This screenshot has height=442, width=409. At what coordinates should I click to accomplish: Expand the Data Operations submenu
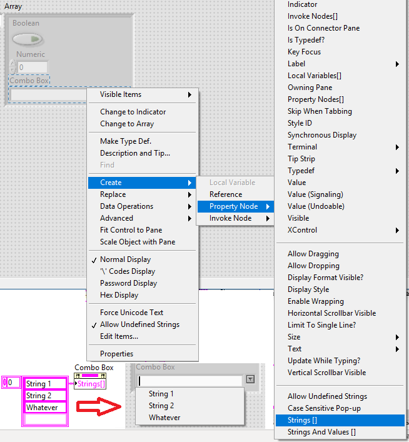pos(142,206)
